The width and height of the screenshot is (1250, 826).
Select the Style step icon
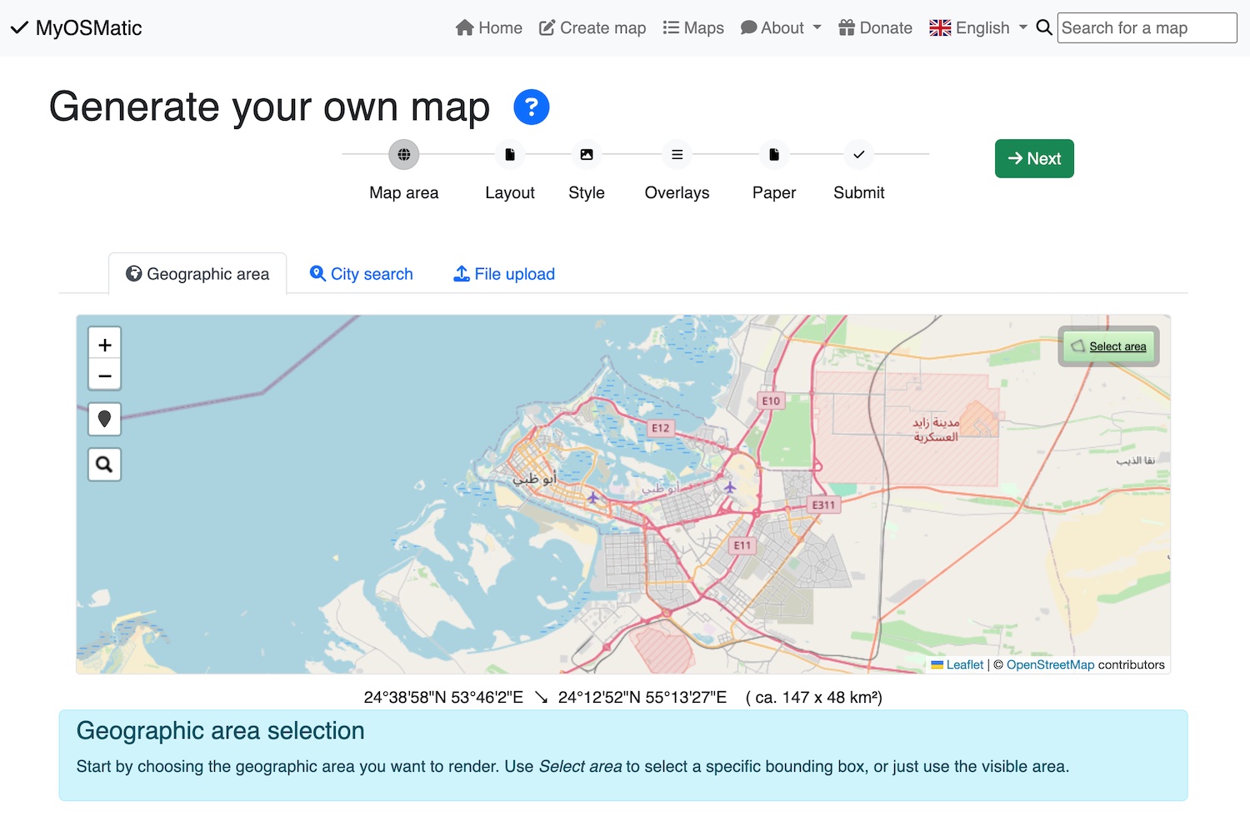[586, 154]
